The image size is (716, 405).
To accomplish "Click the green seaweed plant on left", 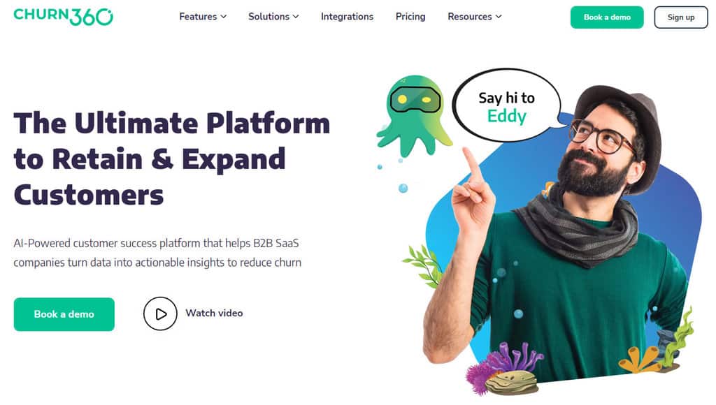I will point(423,265).
